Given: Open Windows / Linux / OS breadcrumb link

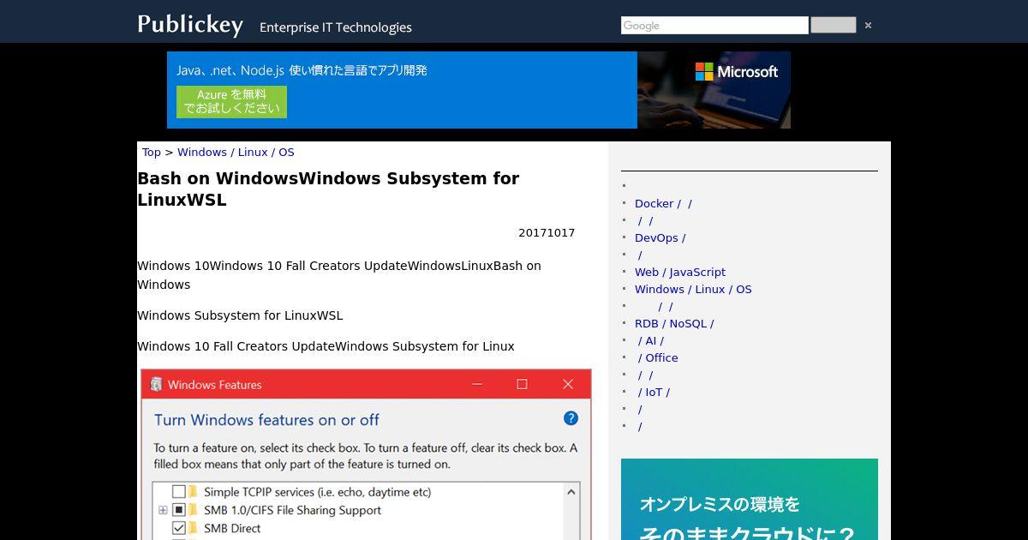Looking at the screenshot, I should click(236, 153).
